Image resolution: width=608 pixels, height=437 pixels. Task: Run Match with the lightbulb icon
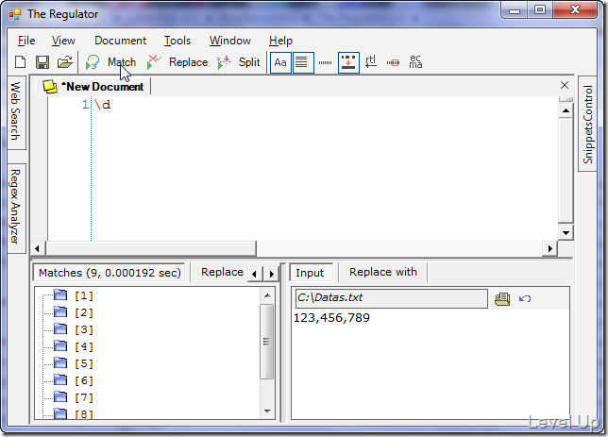[93, 62]
